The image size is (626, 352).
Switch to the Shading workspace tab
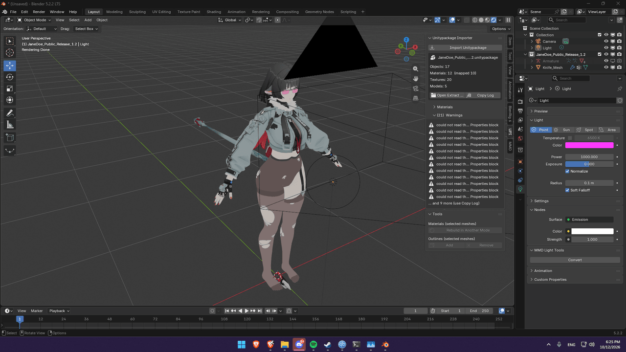(x=214, y=12)
